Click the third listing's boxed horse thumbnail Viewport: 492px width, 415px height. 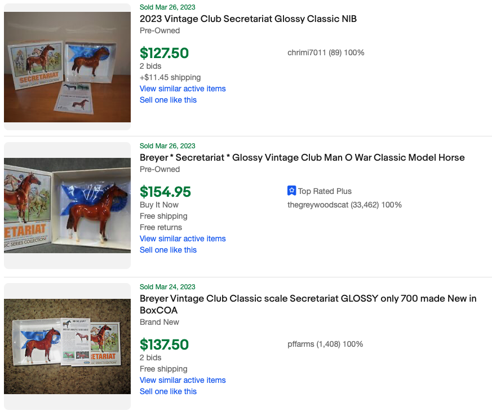point(67,346)
